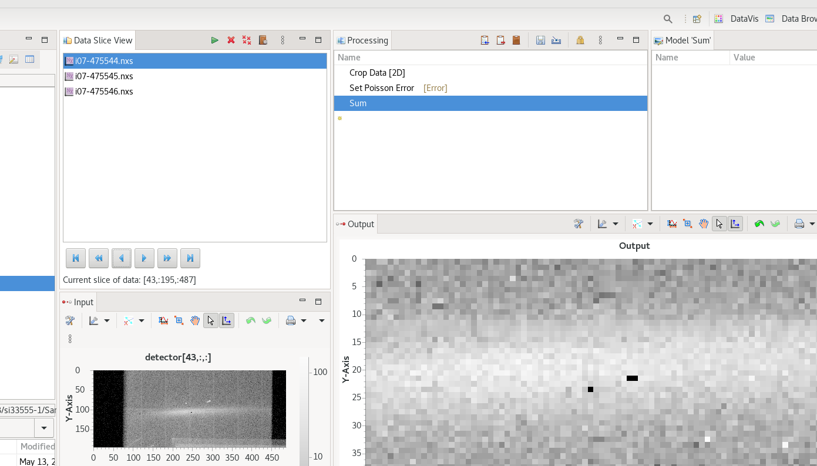Open plot configuration tools in Output toolbar
The image size is (817, 466).
tap(579, 224)
